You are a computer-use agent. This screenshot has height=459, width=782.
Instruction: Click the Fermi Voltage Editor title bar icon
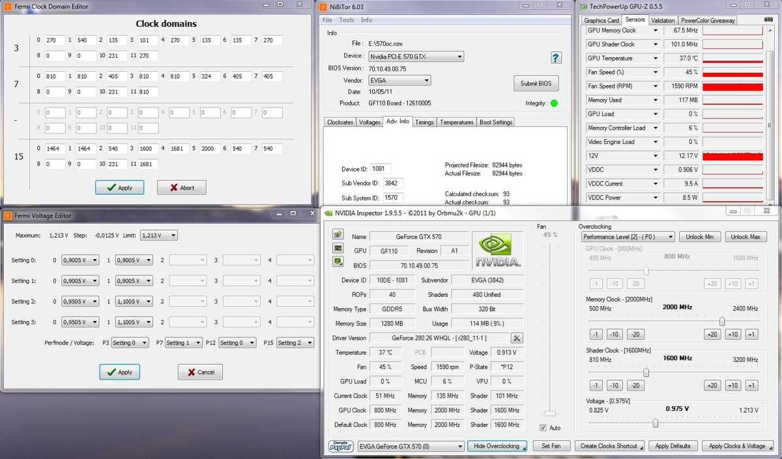click(7, 215)
